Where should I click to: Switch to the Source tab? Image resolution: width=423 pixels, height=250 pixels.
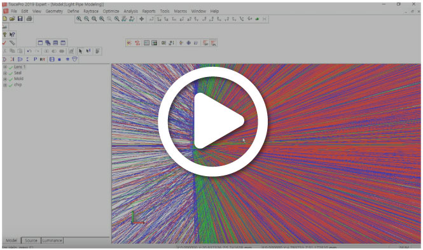(x=31, y=240)
